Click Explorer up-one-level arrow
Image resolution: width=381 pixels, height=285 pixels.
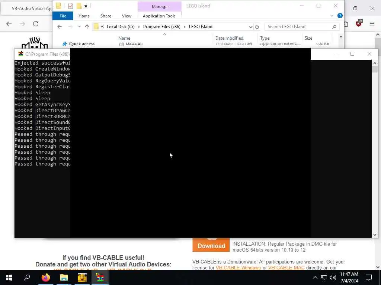[87, 27]
